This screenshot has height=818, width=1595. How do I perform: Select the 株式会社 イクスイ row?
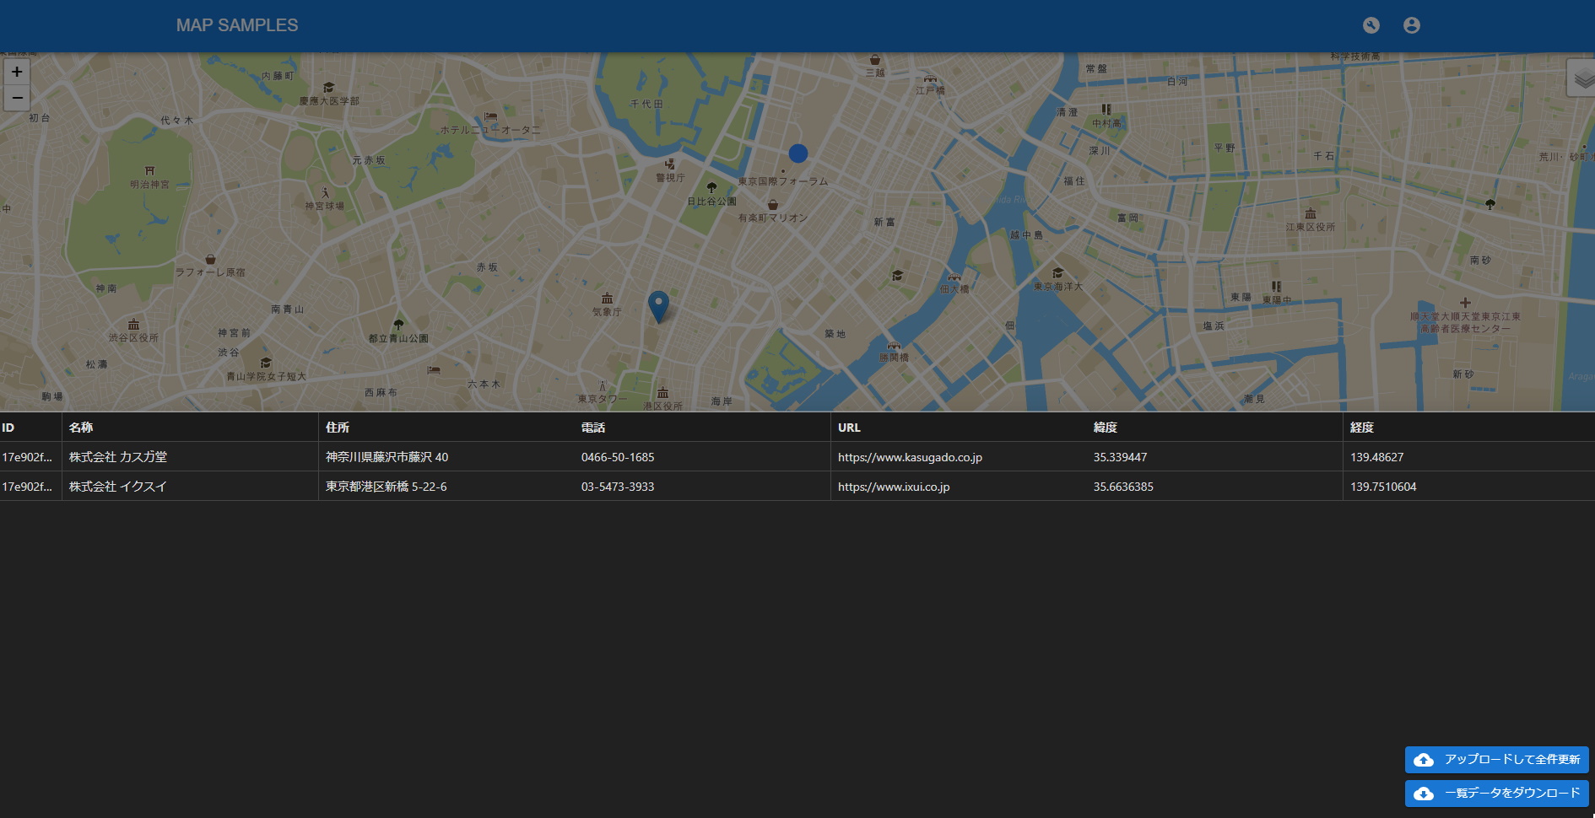(118, 487)
